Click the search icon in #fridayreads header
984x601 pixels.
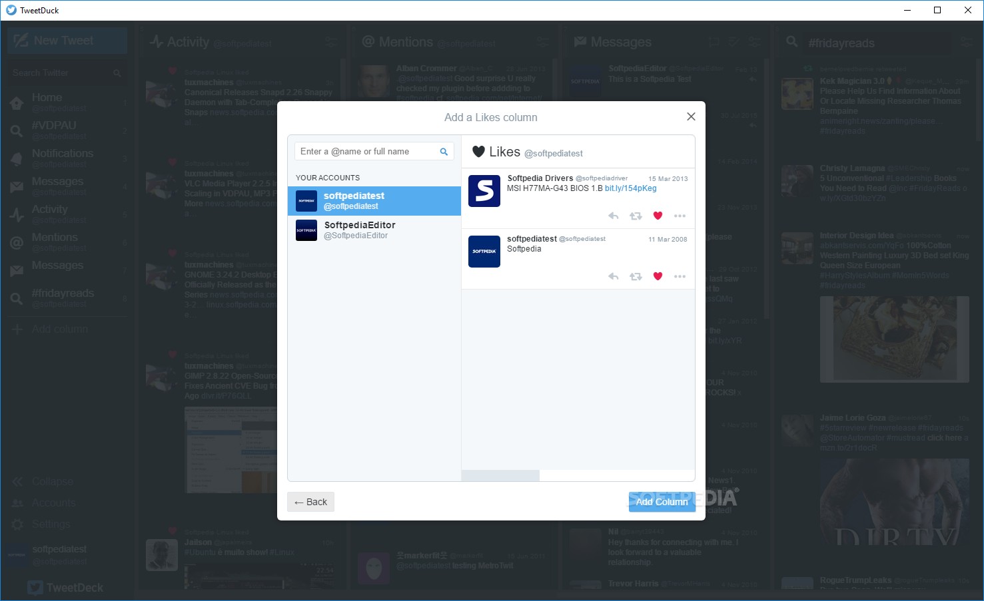[x=791, y=41]
